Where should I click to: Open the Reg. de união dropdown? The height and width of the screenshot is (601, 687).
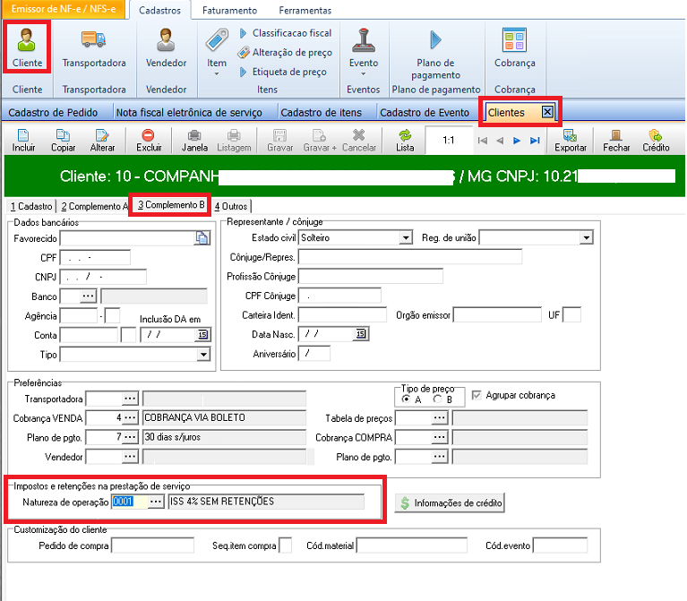coord(586,237)
